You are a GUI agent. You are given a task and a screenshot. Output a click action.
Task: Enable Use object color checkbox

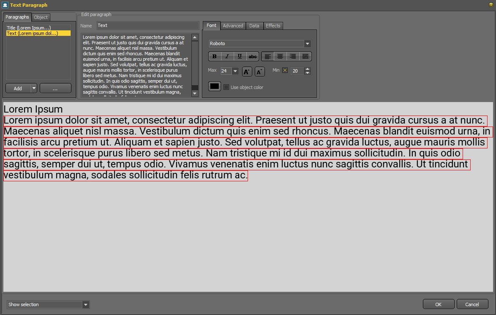tap(226, 87)
